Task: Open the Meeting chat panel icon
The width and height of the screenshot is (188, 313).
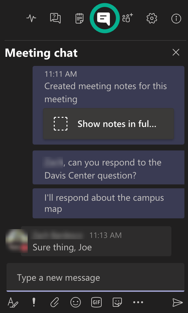Action: point(104,19)
